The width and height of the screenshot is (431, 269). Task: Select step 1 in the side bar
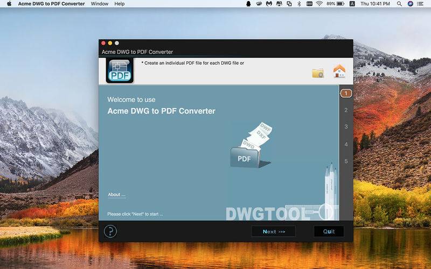[346, 94]
